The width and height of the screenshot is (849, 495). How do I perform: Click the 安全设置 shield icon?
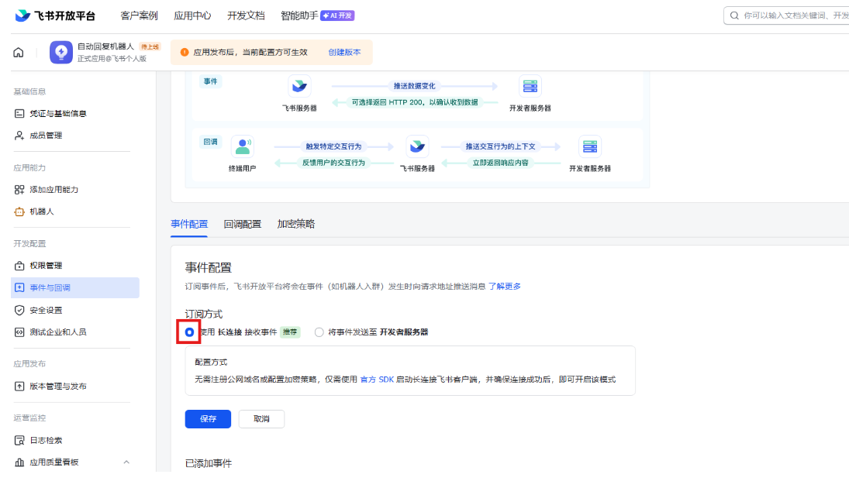click(19, 310)
